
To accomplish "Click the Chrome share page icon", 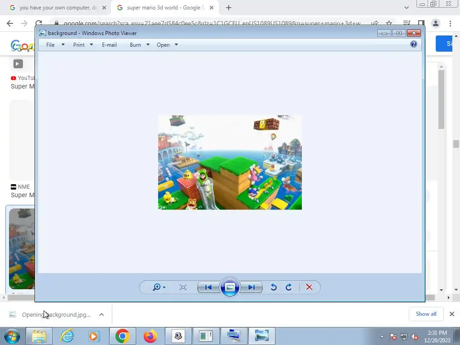I will [x=375, y=23].
